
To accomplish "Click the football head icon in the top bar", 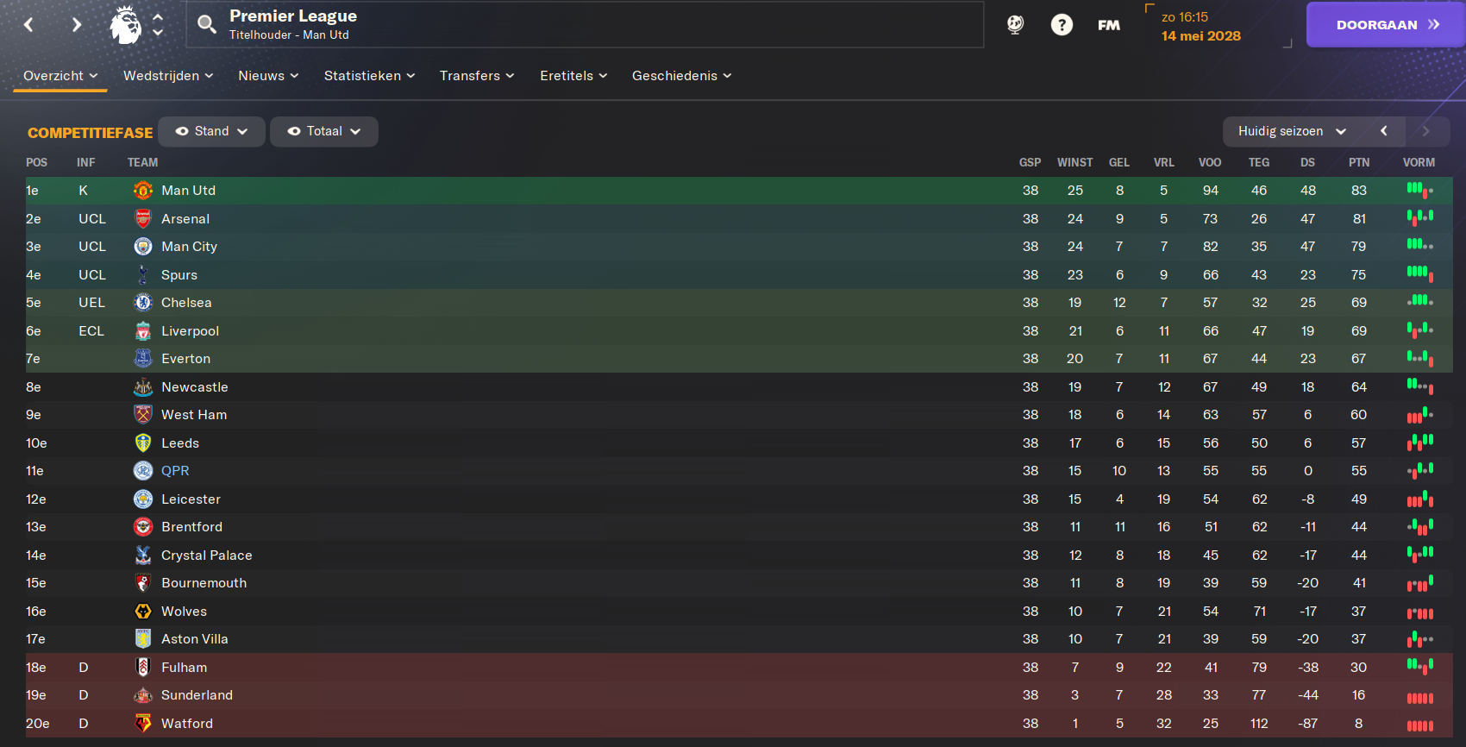I will coord(1016,25).
